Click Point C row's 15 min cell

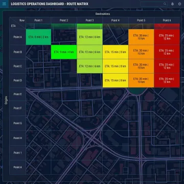(x=116, y=66)
